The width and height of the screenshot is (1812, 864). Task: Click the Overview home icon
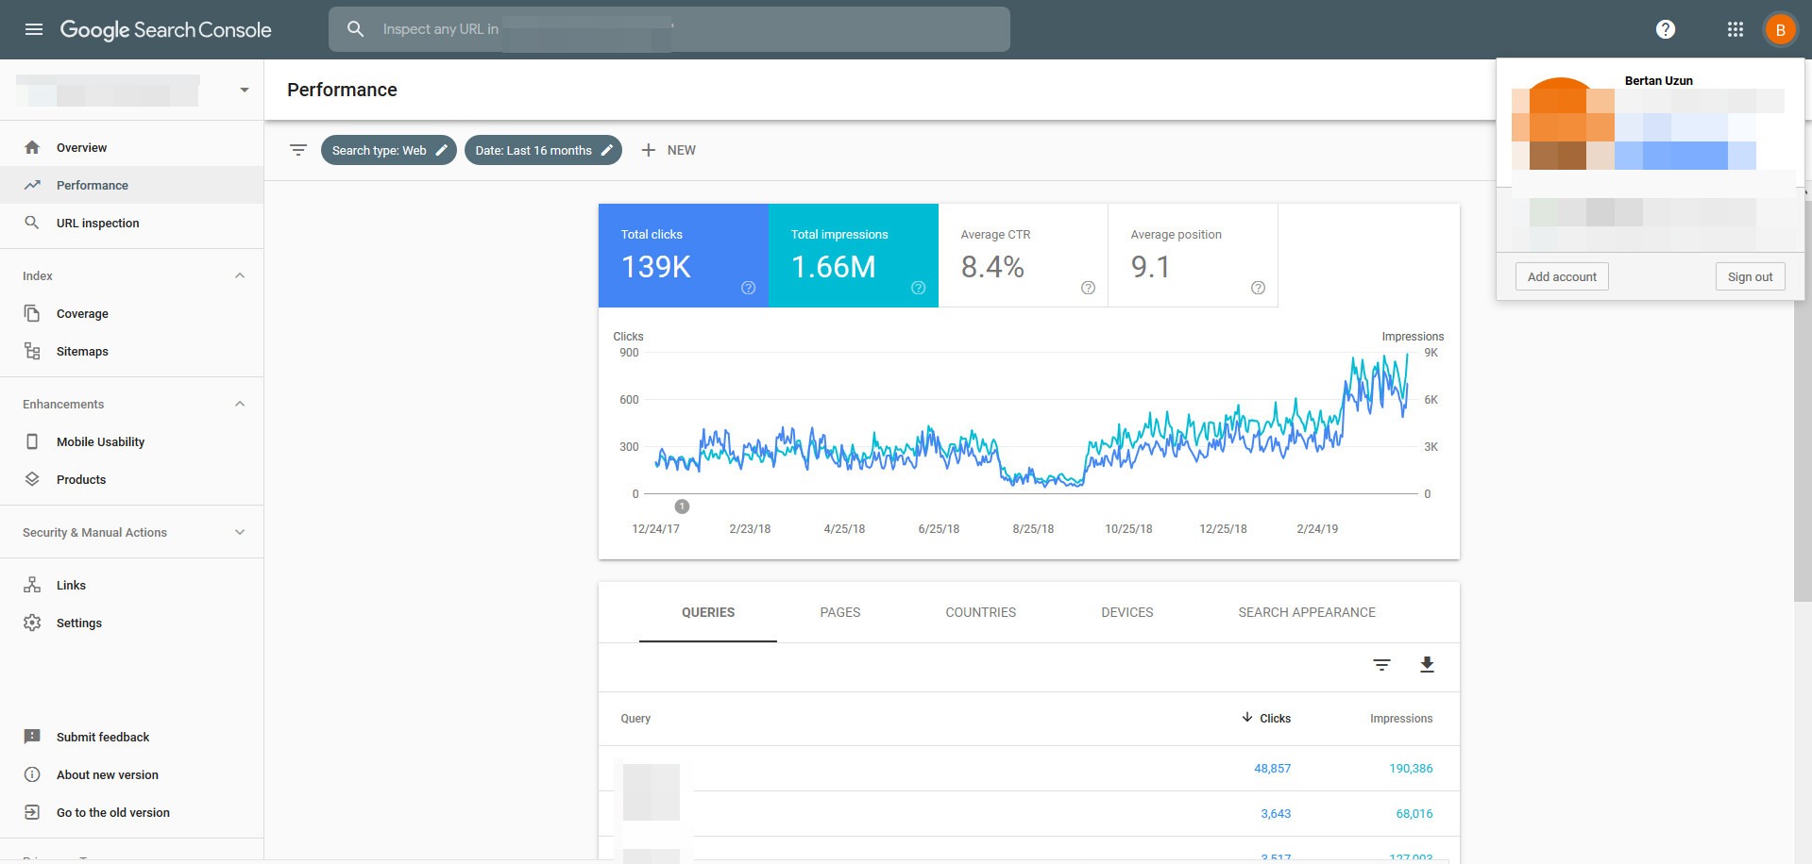32,147
